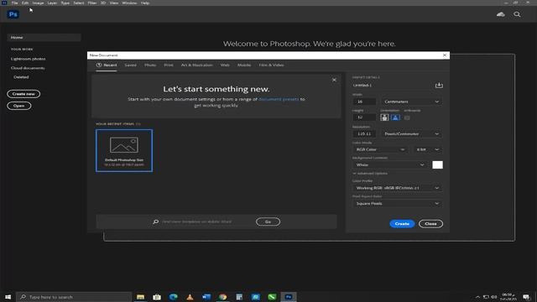Open the resolution units Pixels/Centimeter dropdown
The image size is (537, 302).
click(x=411, y=134)
